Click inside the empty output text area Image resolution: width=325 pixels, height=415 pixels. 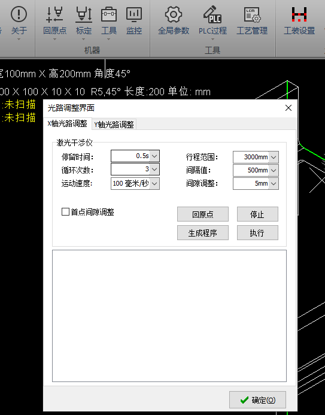[169, 316]
